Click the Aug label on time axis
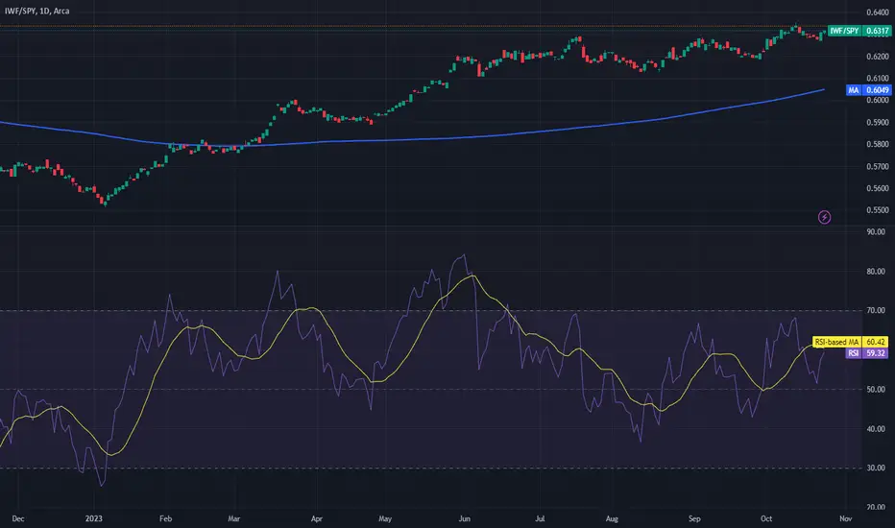Viewport: 895px width, 528px height. (612, 518)
